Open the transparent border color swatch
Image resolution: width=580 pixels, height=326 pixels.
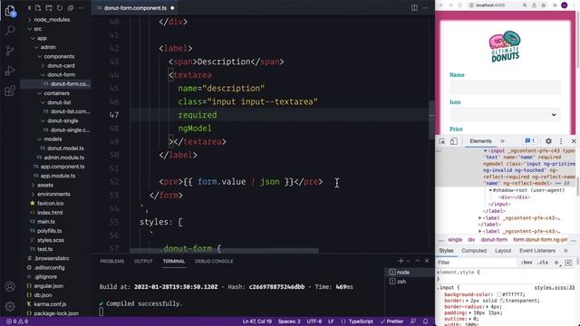pos(502,301)
